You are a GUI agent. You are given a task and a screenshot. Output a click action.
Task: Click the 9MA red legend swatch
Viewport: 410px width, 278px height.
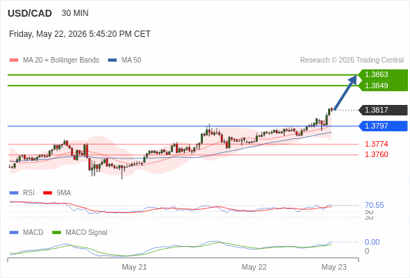[x=47, y=193]
